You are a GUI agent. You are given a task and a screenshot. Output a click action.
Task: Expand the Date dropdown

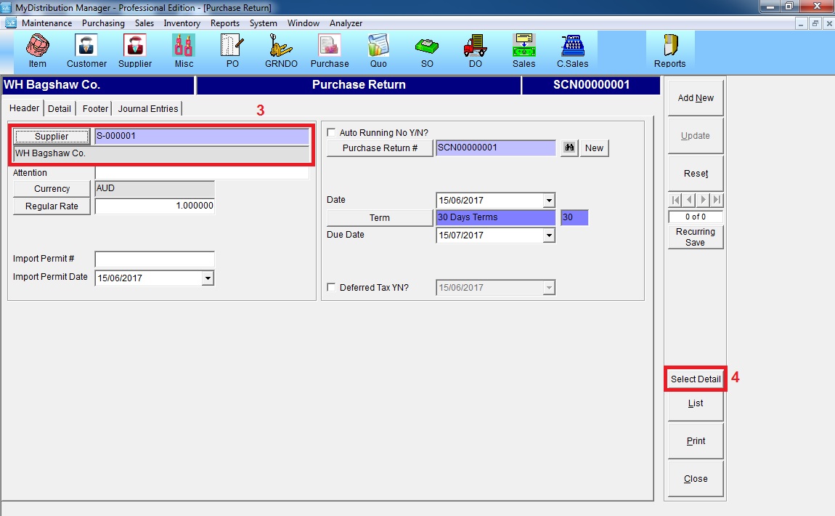(549, 201)
